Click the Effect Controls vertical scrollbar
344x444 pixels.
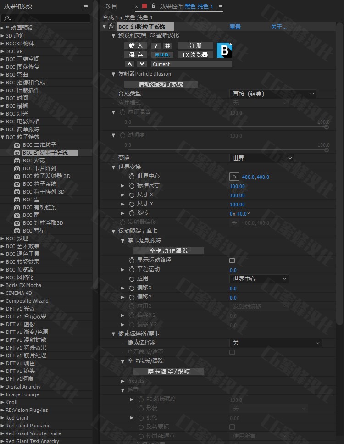tap(339, 173)
